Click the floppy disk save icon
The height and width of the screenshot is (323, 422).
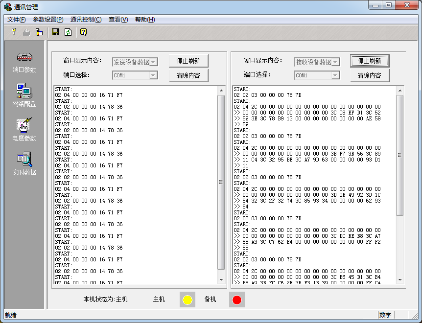click(55, 32)
